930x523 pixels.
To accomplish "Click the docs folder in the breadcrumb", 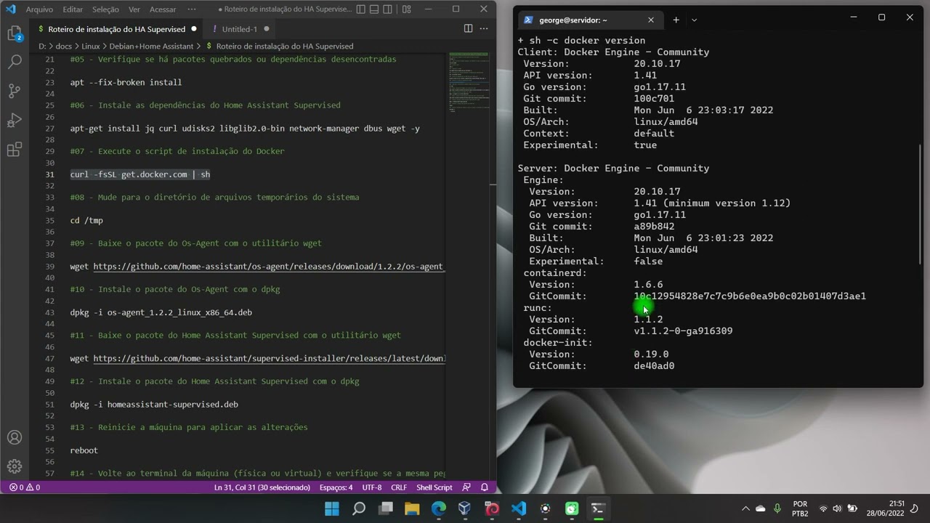I will (x=64, y=46).
